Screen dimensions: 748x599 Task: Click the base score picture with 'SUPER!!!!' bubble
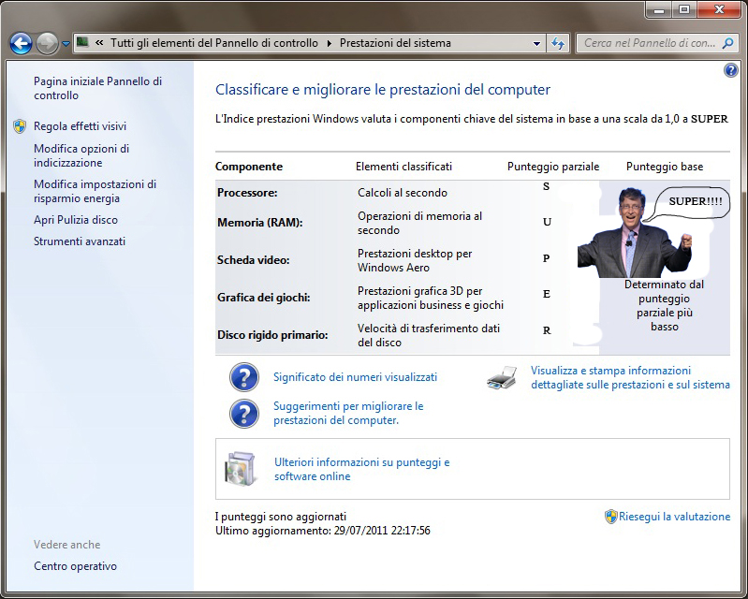point(652,231)
